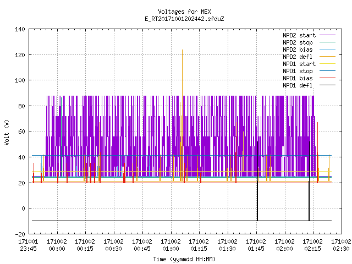Click the x-axis label 171002 00:15
The image size is (352, 264).
[85, 245]
